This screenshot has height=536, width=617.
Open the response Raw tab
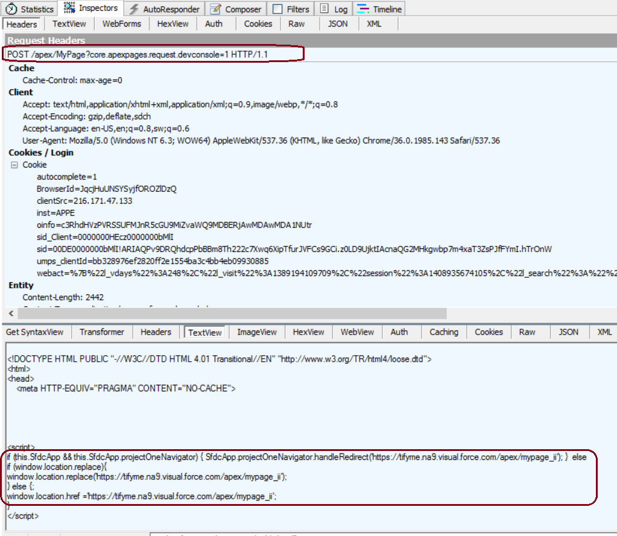527,332
